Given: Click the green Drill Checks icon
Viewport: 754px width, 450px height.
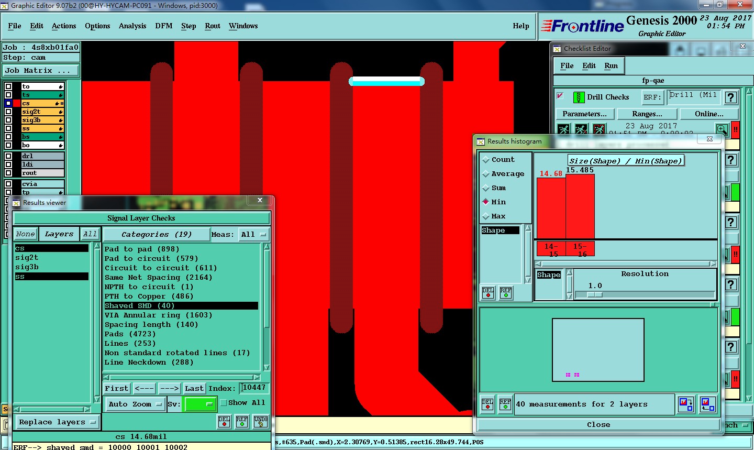Looking at the screenshot, I should tap(579, 97).
